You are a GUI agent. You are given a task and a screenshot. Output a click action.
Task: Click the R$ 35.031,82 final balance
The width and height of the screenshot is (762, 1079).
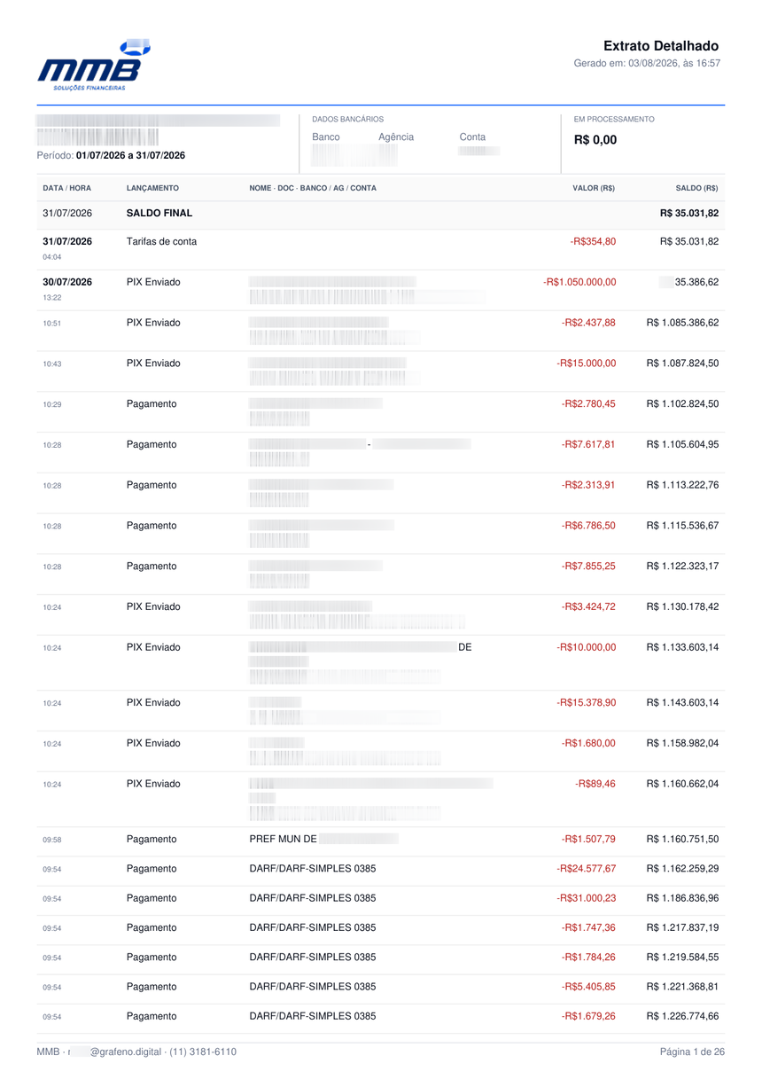click(689, 214)
